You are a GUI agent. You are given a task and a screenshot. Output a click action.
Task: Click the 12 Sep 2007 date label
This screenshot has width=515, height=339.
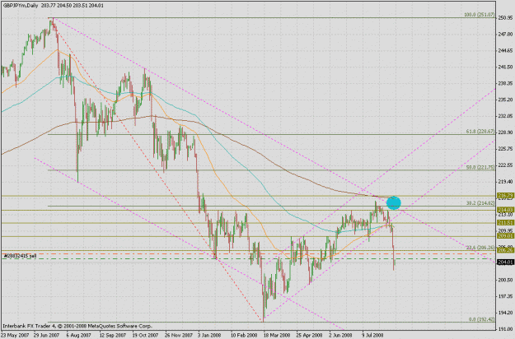[x=112, y=336]
